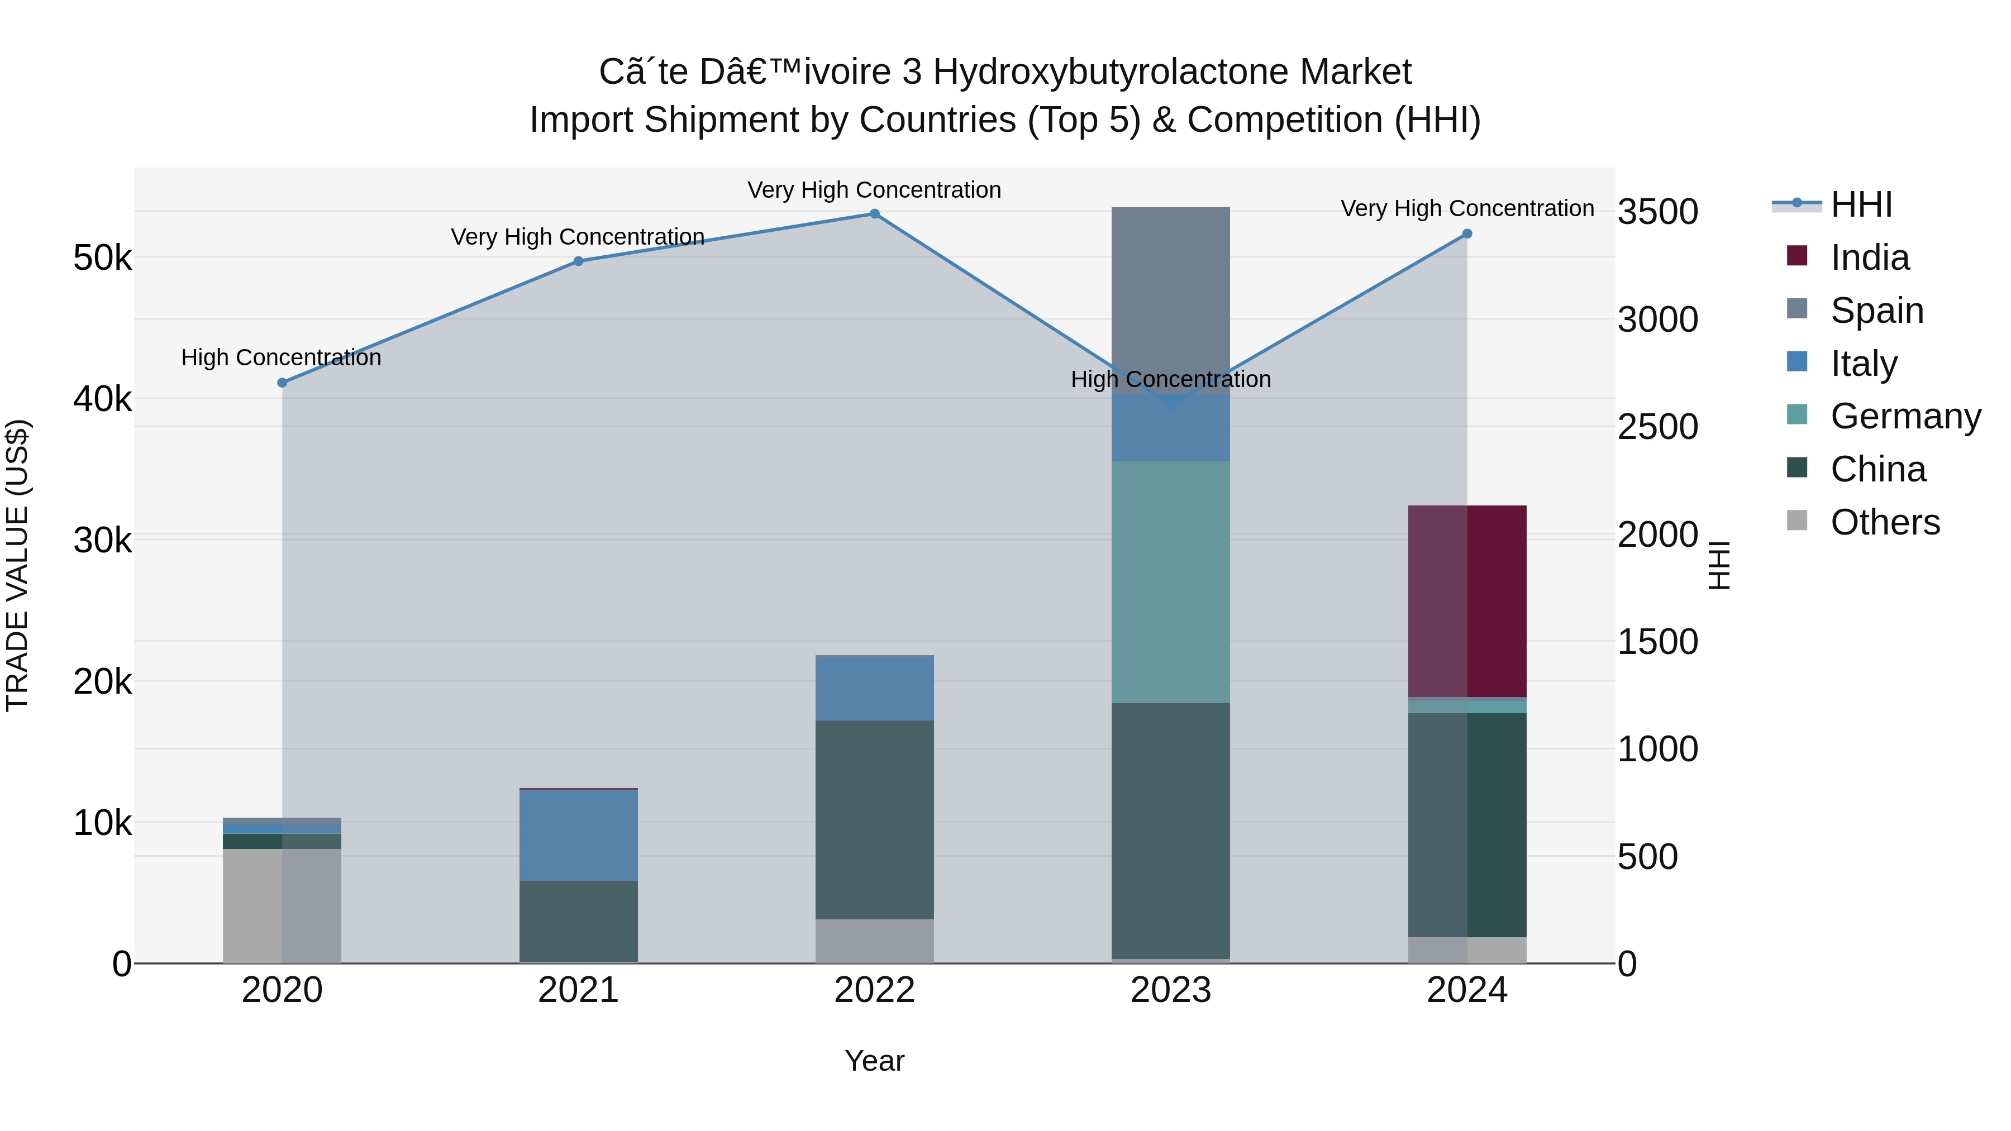The width and height of the screenshot is (2011, 1131).
Task: Click the India segment of the 2024 bar
Action: coord(1467,601)
